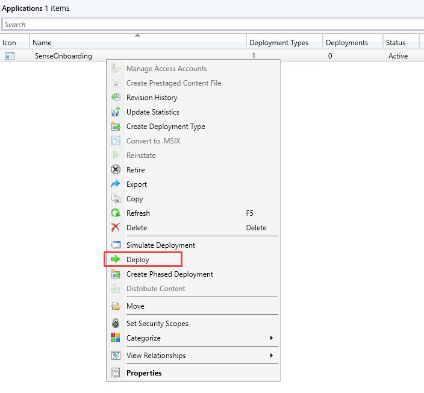The height and width of the screenshot is (393, 424).
Task: Click the green Refresh icon
Action: coord(116,213)
